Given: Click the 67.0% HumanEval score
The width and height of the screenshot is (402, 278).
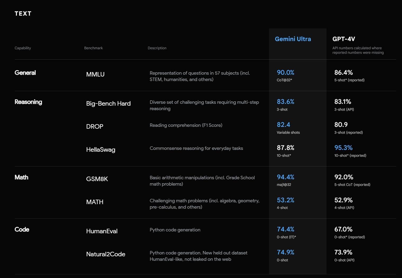Looking at the screenshot, I should 343,229.
